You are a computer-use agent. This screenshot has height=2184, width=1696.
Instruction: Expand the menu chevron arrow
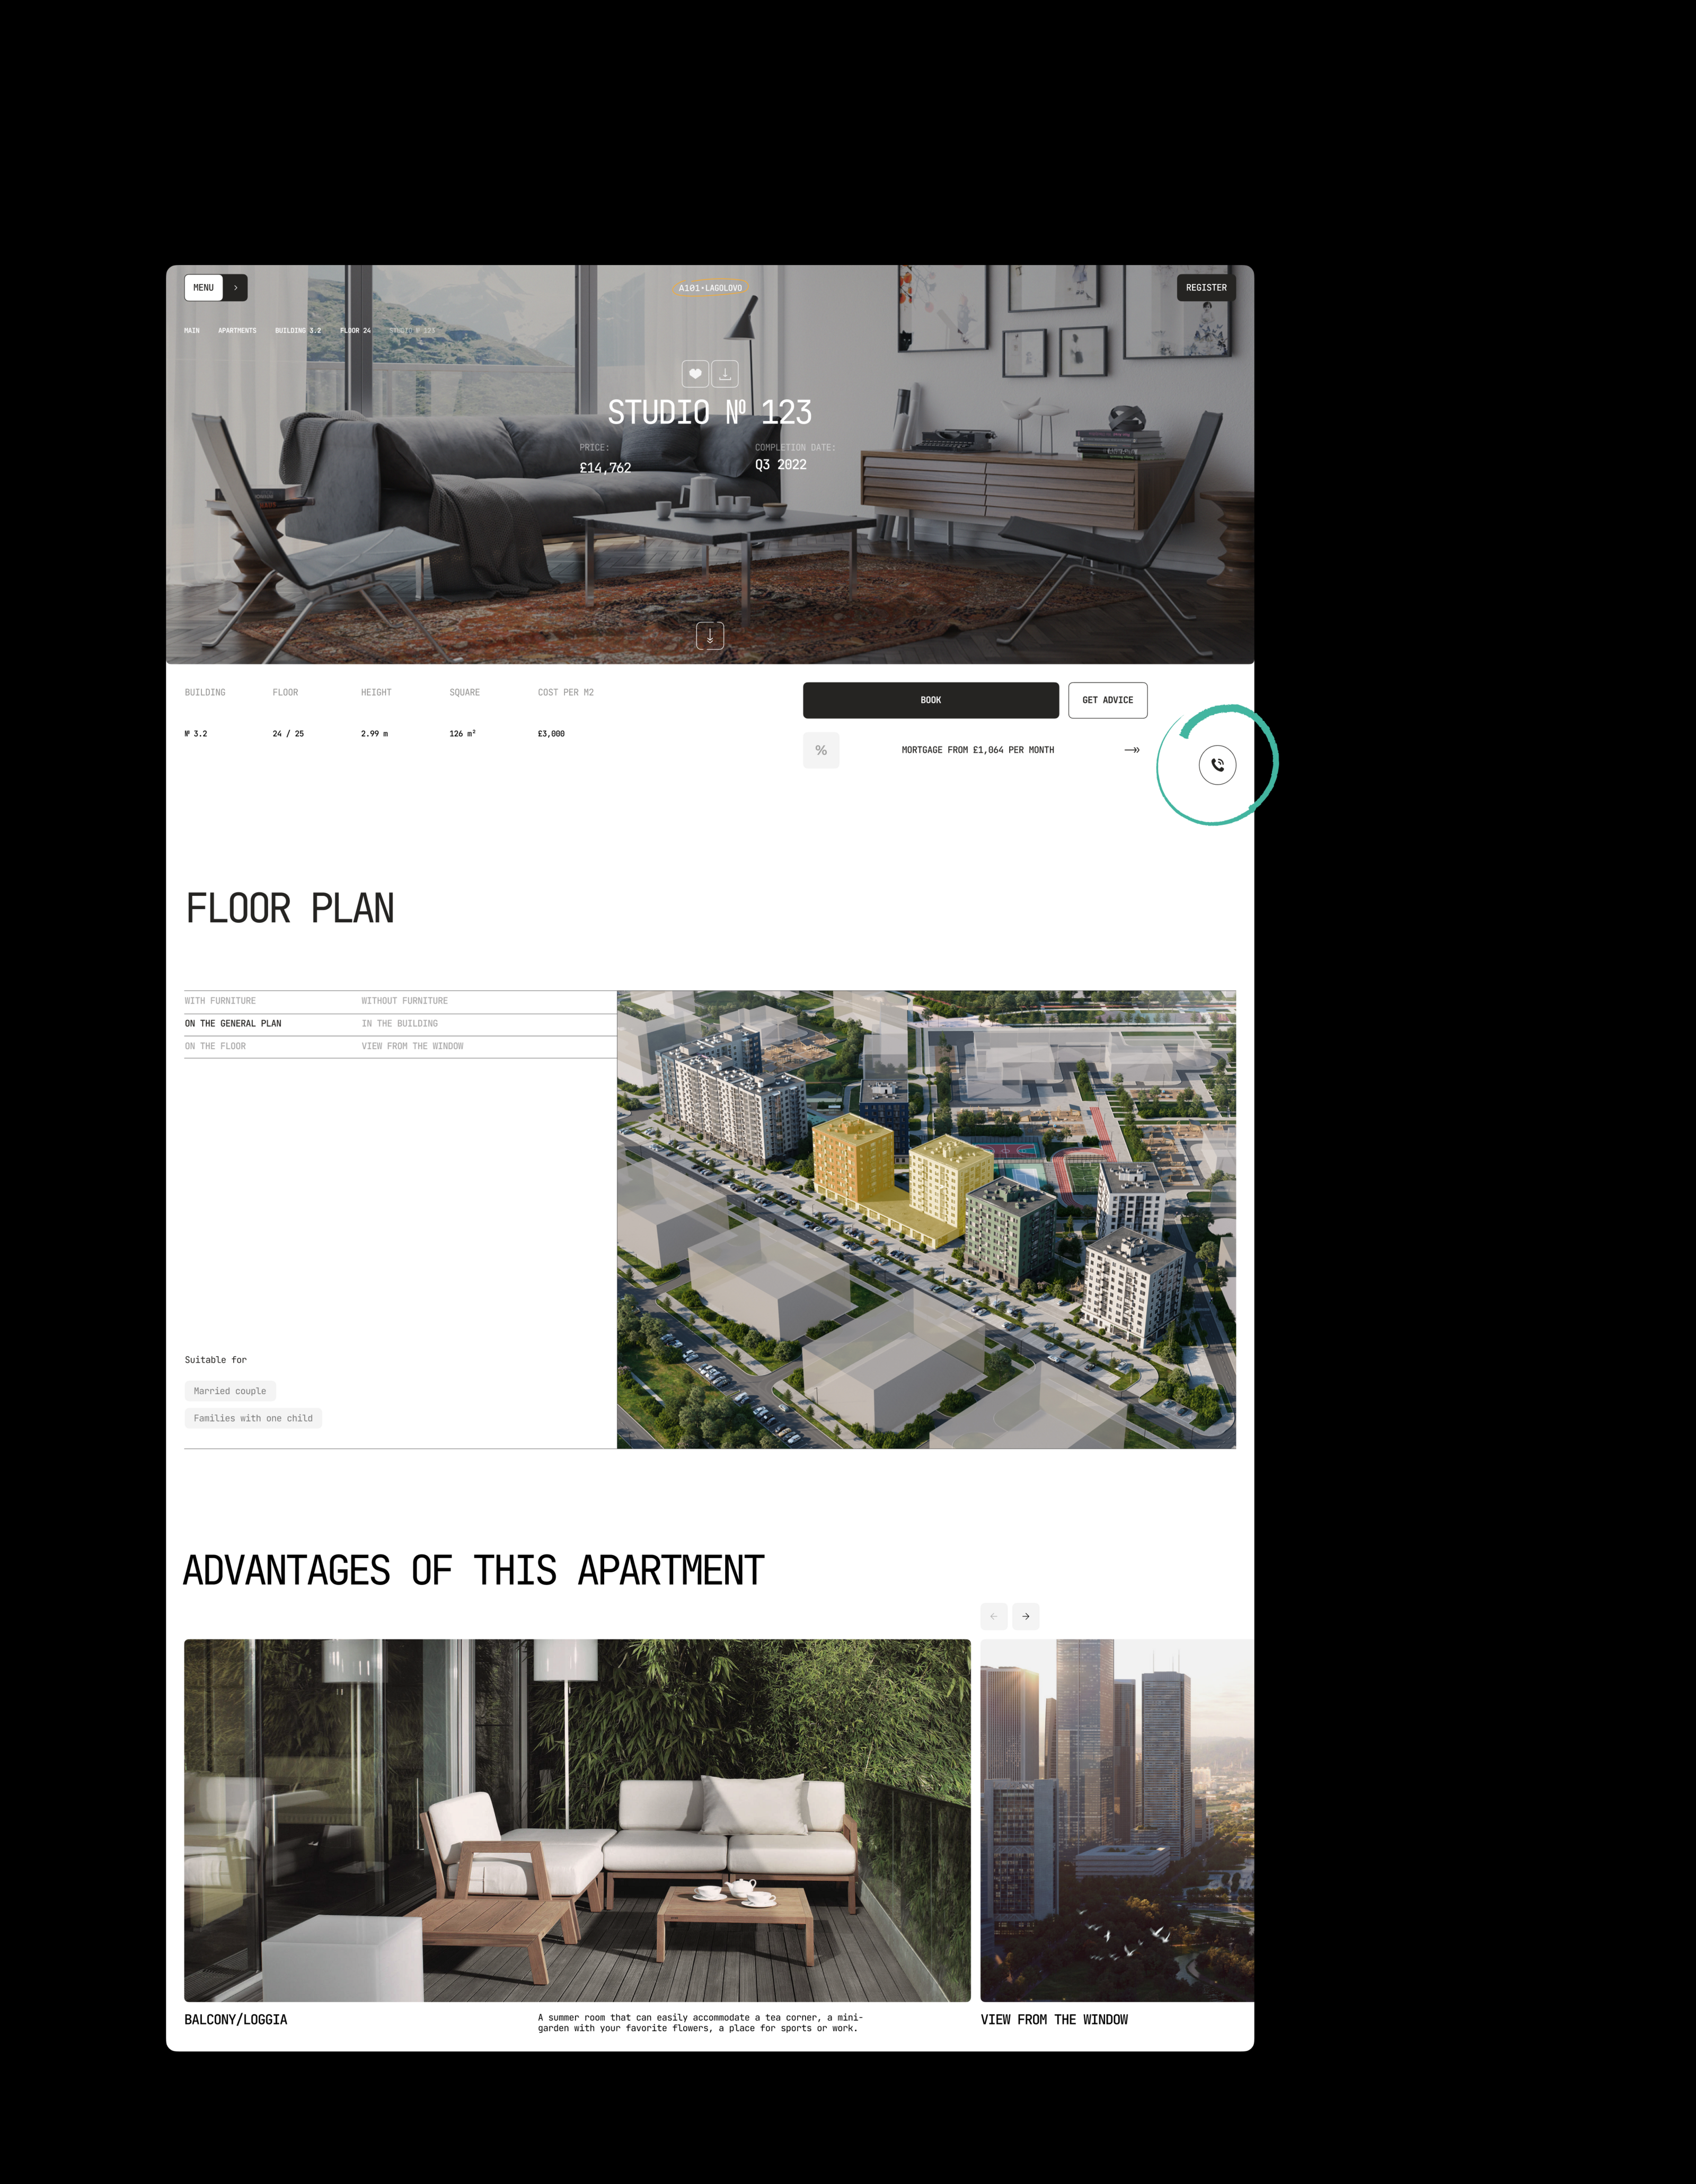coord(236,288)
